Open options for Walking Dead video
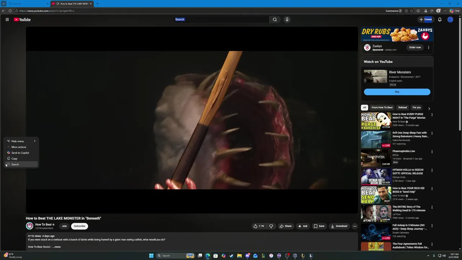462x260 pixels. (x=432, y=207)
